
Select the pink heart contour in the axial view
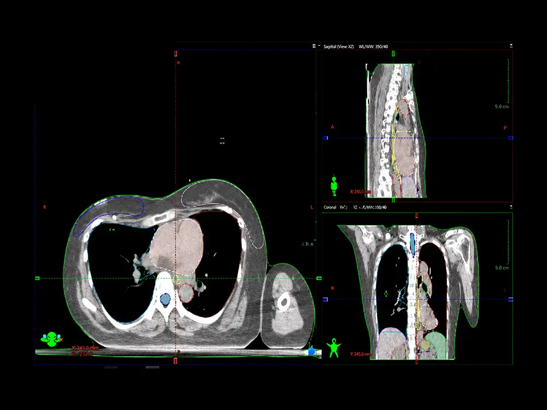point(177,246)
